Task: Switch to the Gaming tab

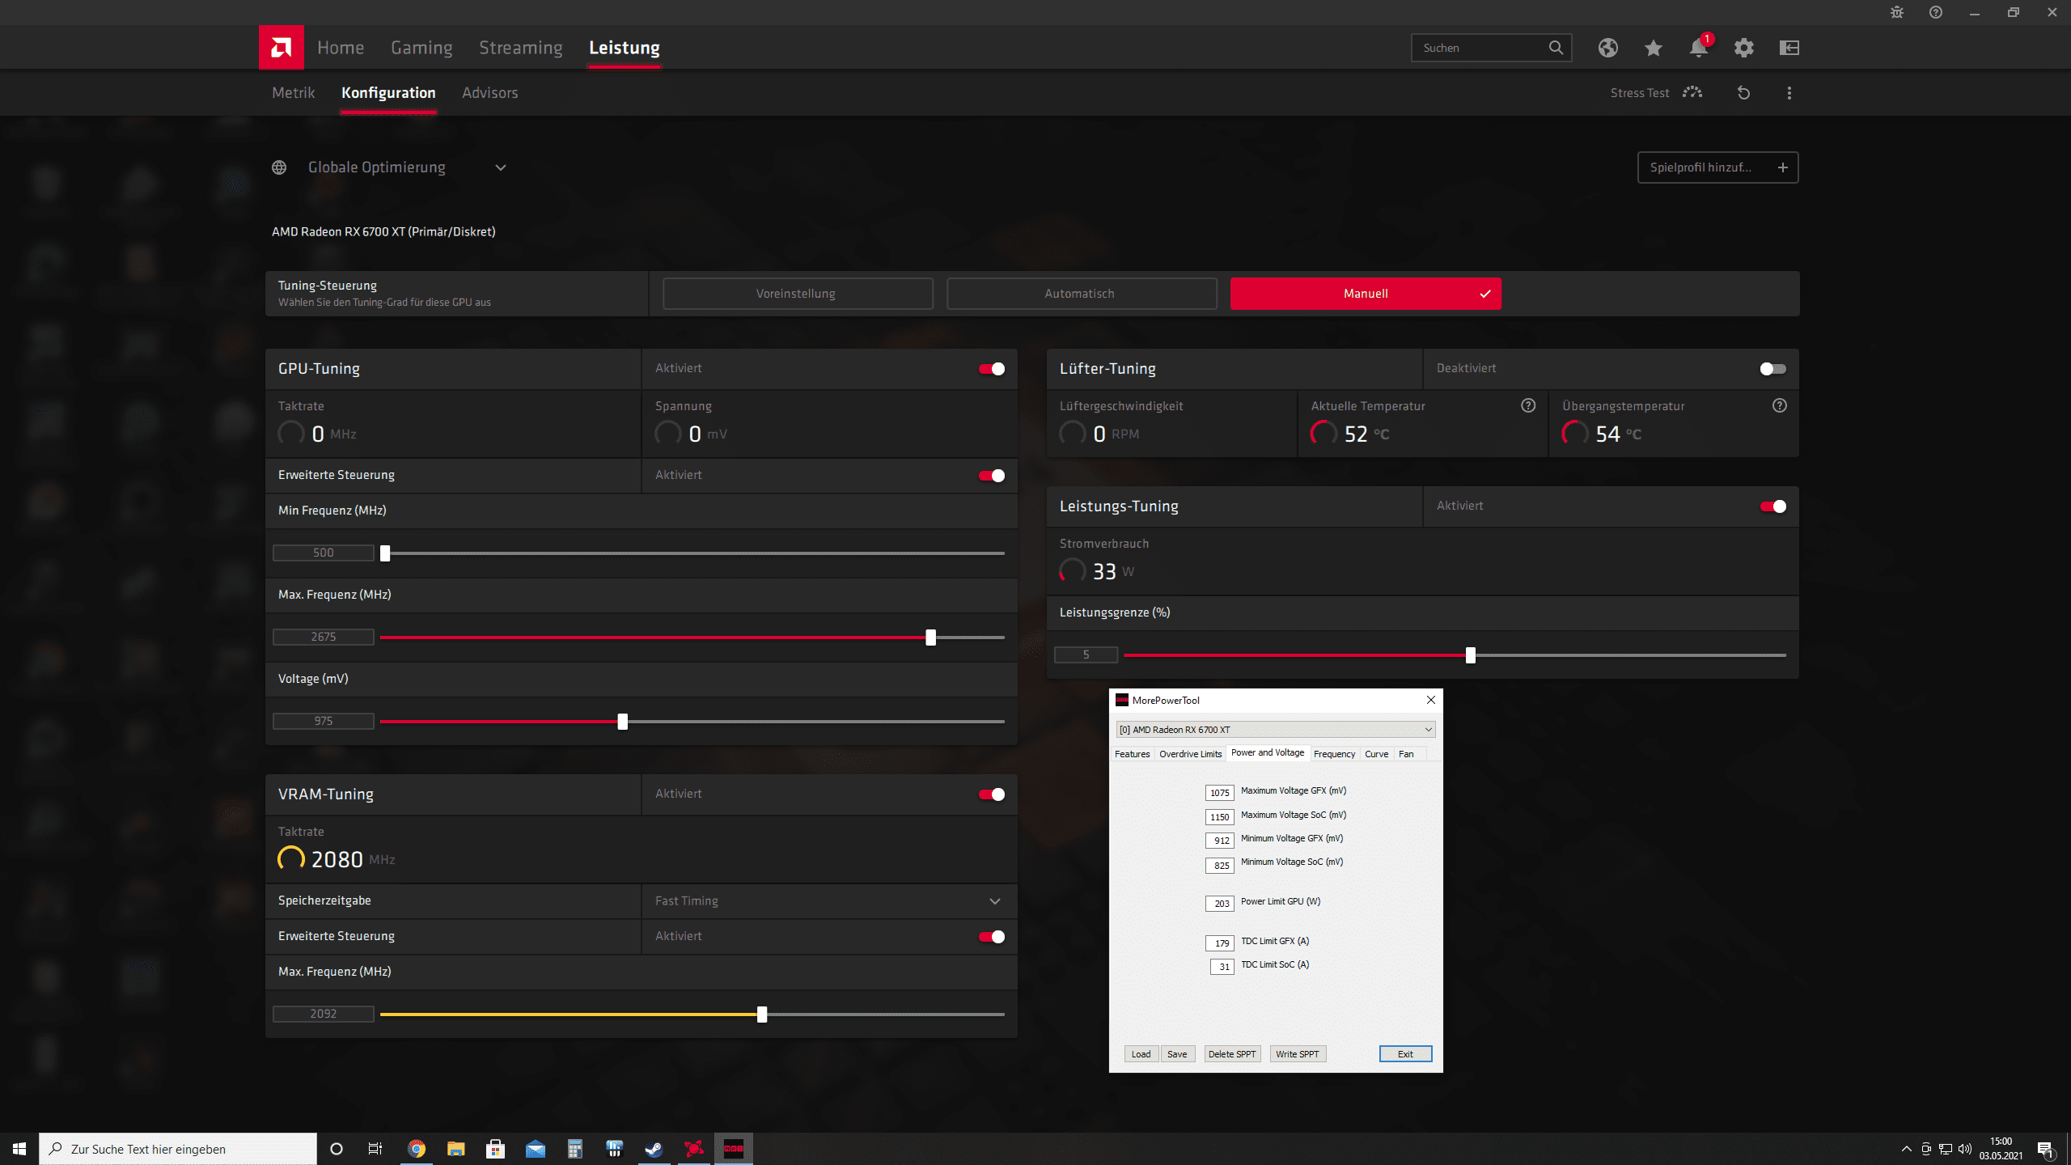Action: tap(421, 48)
